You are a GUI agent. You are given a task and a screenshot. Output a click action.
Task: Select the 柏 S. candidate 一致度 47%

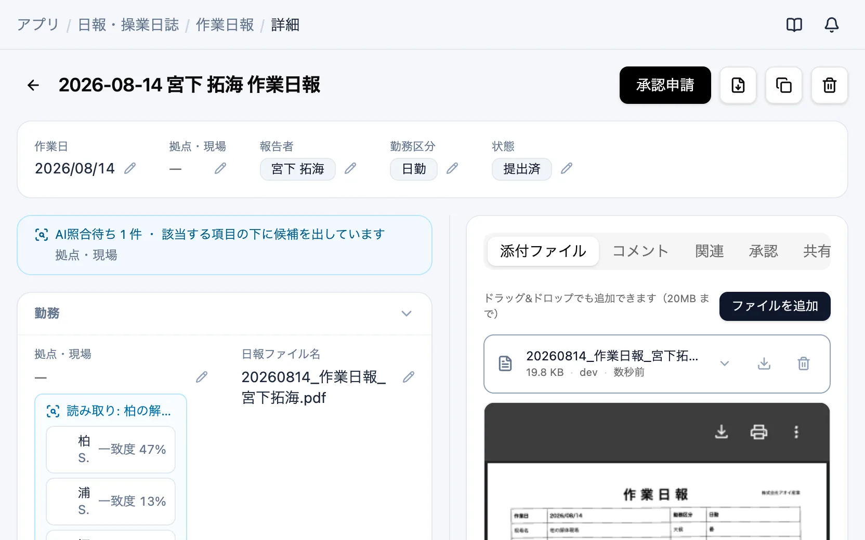(111, 450)
